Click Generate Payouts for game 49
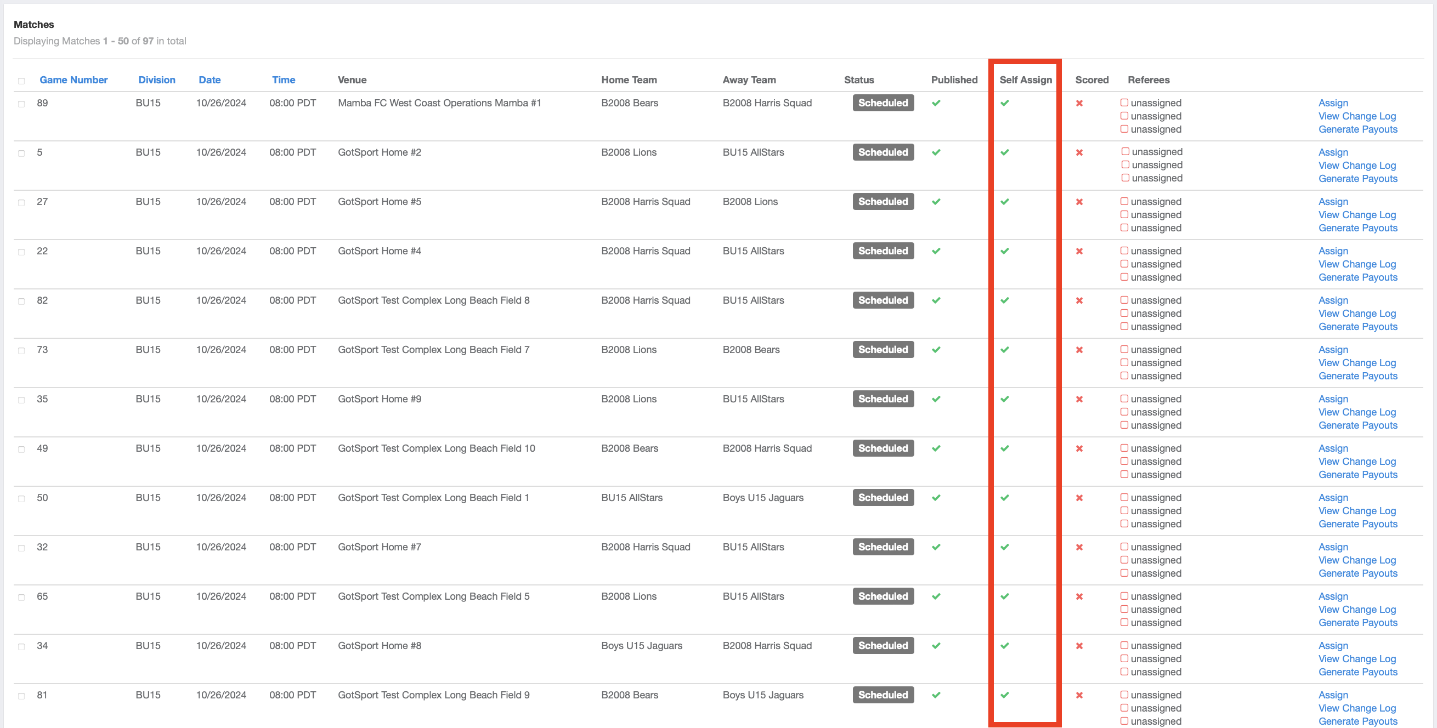The image size is (1437, 728). click(x=1357, y=474)
